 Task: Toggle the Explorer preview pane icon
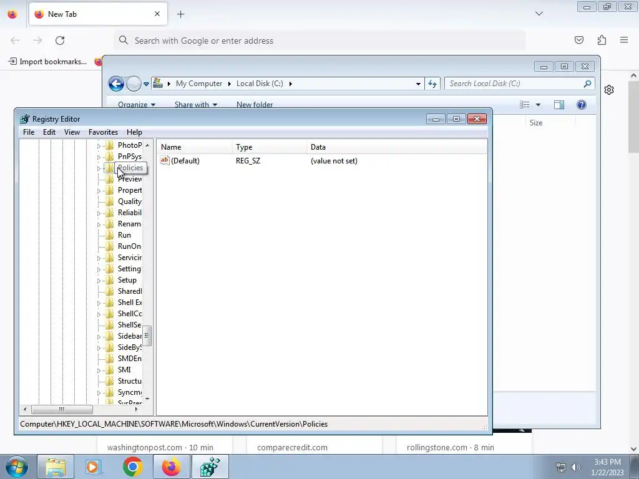(559, 105)
